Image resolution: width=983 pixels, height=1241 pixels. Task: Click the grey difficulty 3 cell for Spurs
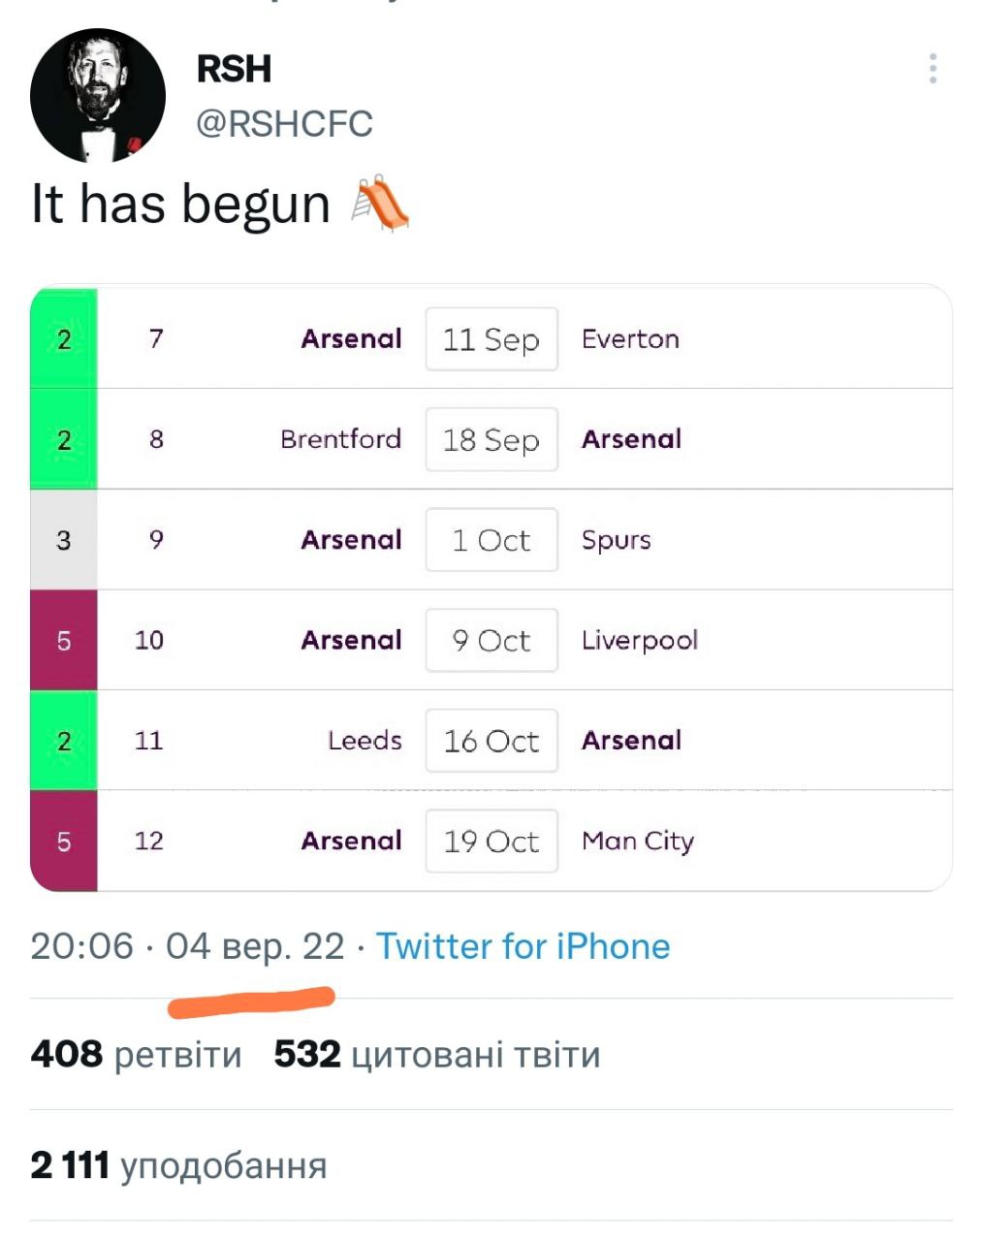click(x=64, y=540)
